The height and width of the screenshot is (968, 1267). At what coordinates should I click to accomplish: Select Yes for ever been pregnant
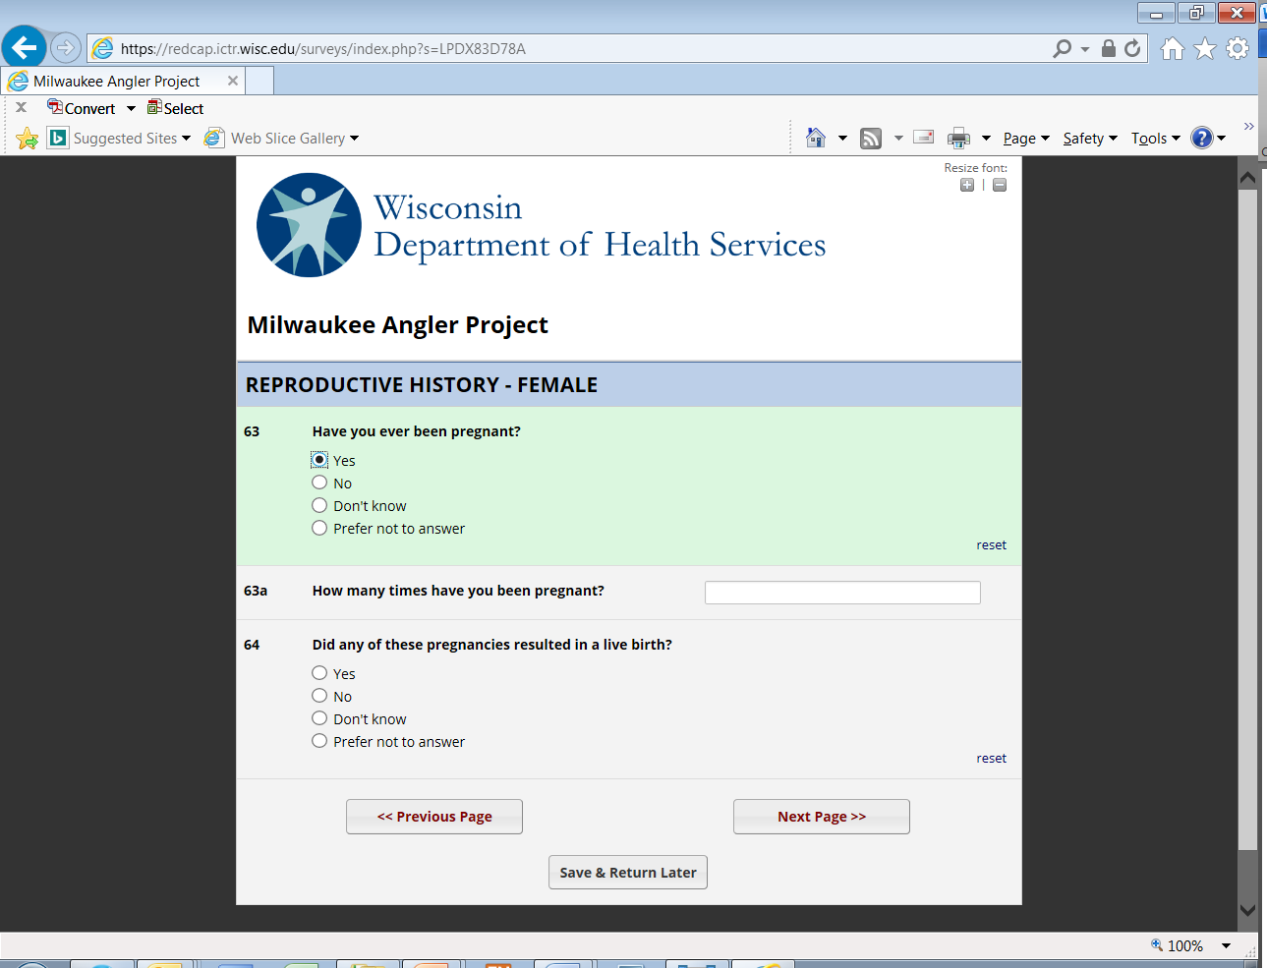pyautogui.click(x=319, y=459)
